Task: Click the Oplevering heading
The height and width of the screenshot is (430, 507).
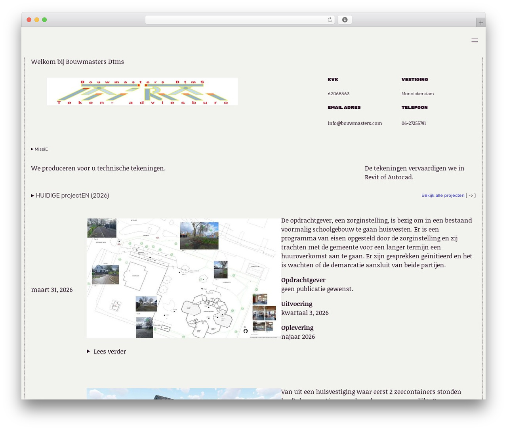Action: (297, 328)
